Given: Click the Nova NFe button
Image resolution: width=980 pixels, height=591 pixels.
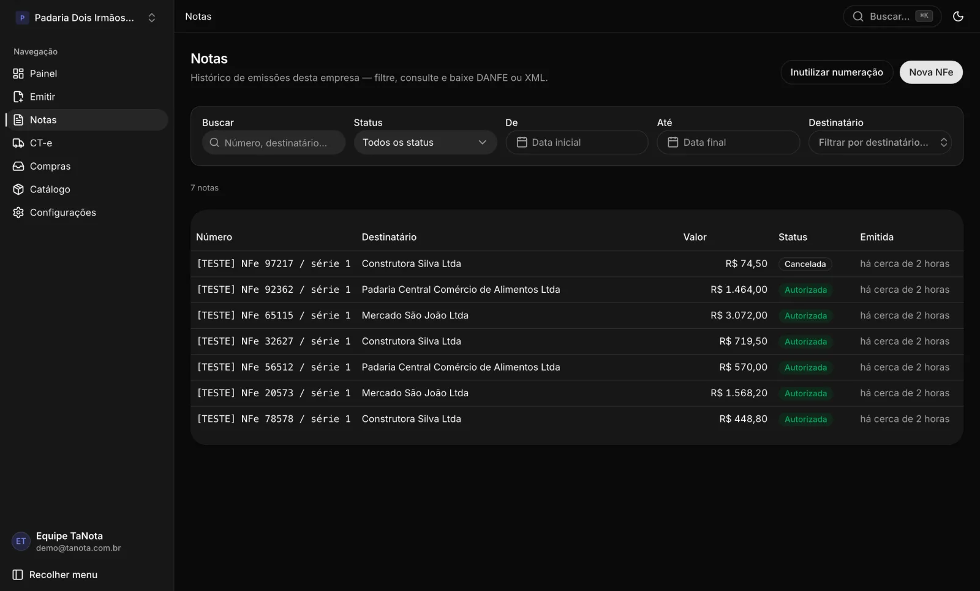Looking at the screenshot, I should [931, 72].
